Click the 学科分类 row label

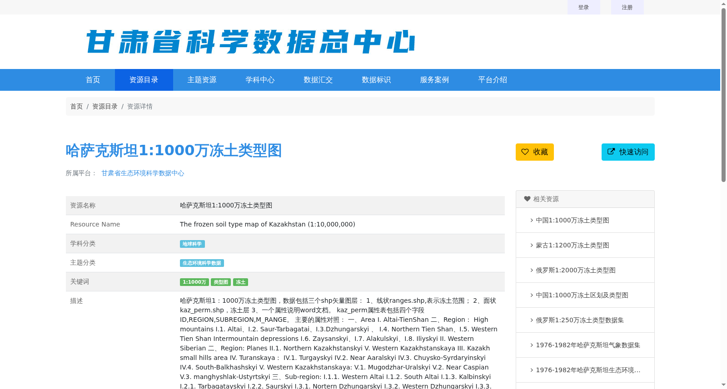point(83,244)
